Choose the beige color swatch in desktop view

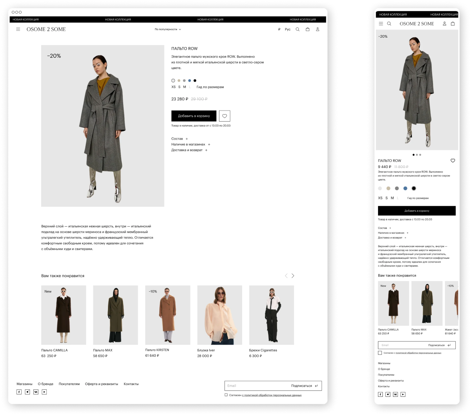coord(179,81)
